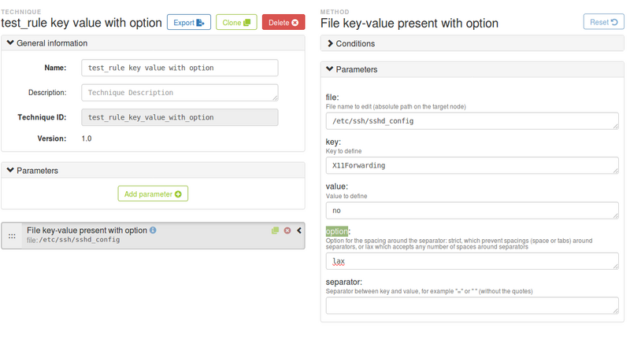Viewport: 630px width, 350px height.
Task: Clone the technique
Action: (x=236, y=23)
